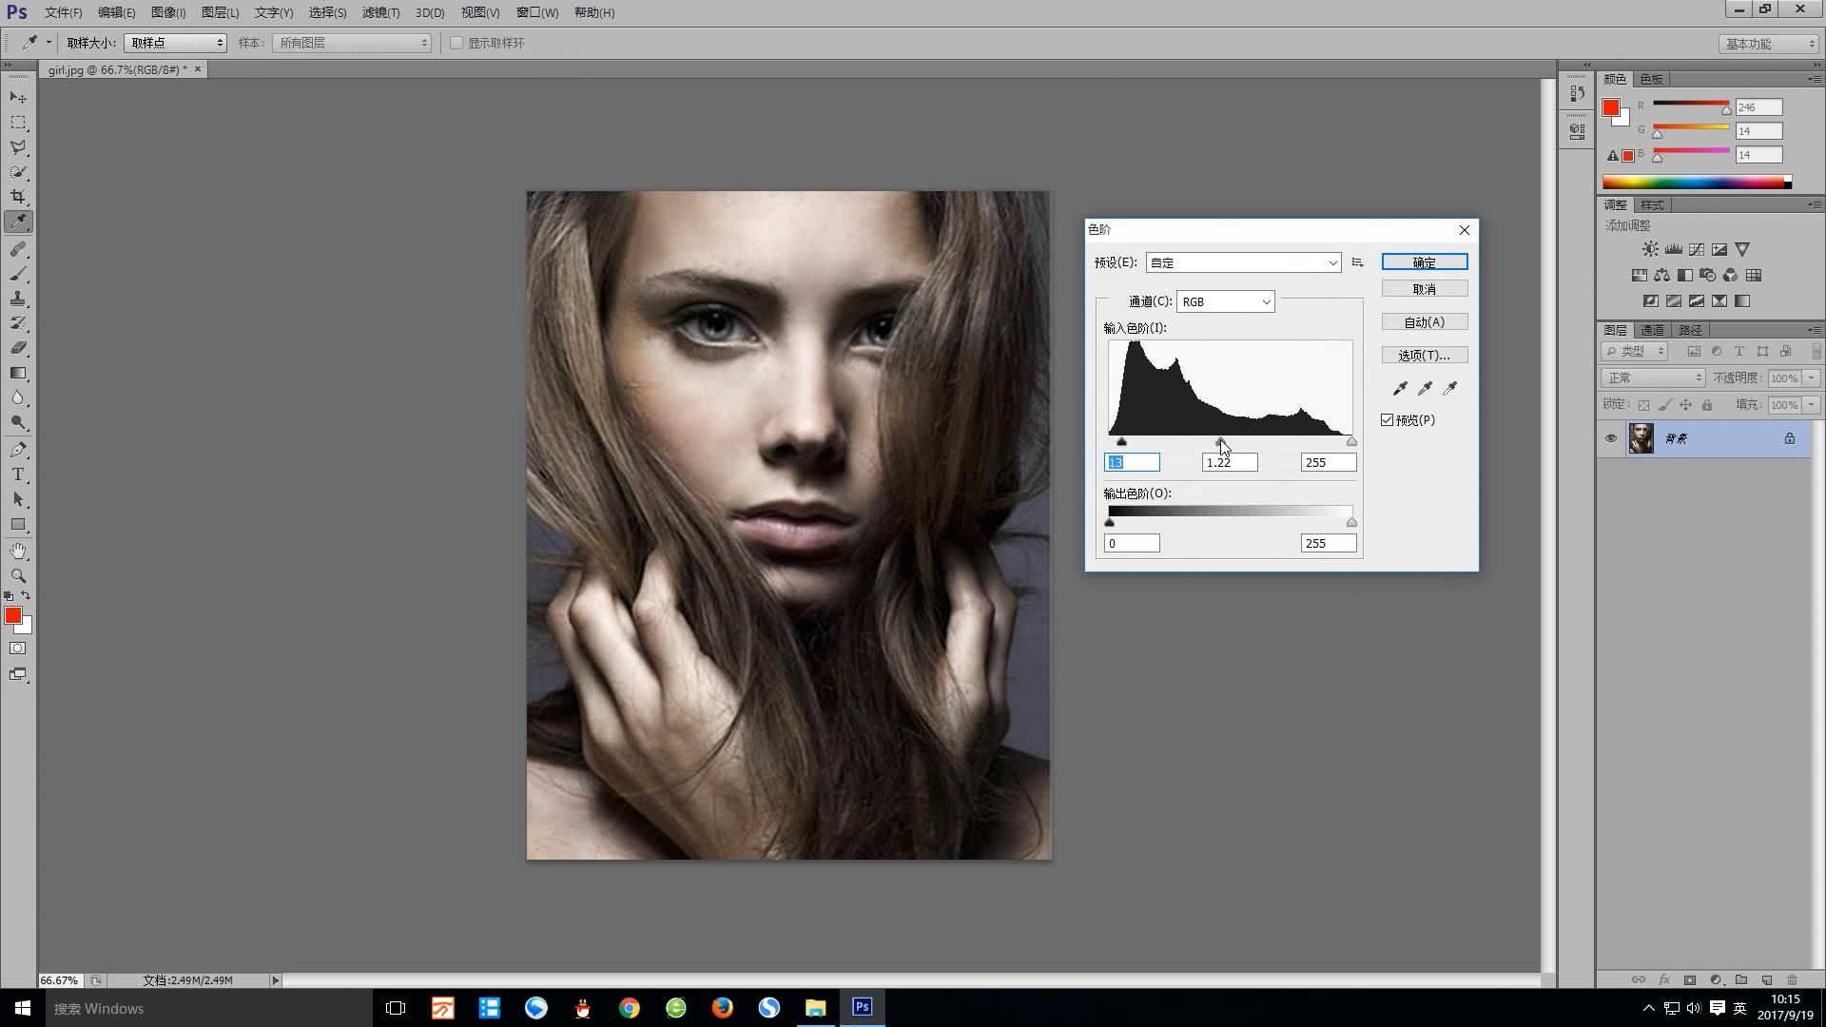Swap foreground and background colors
This screenshot has width=1826, height=1027.
click(26, 596)
